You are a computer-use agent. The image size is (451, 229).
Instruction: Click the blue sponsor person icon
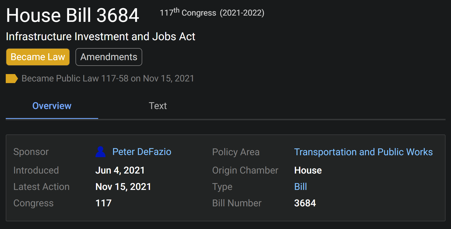tap(100, 152)
